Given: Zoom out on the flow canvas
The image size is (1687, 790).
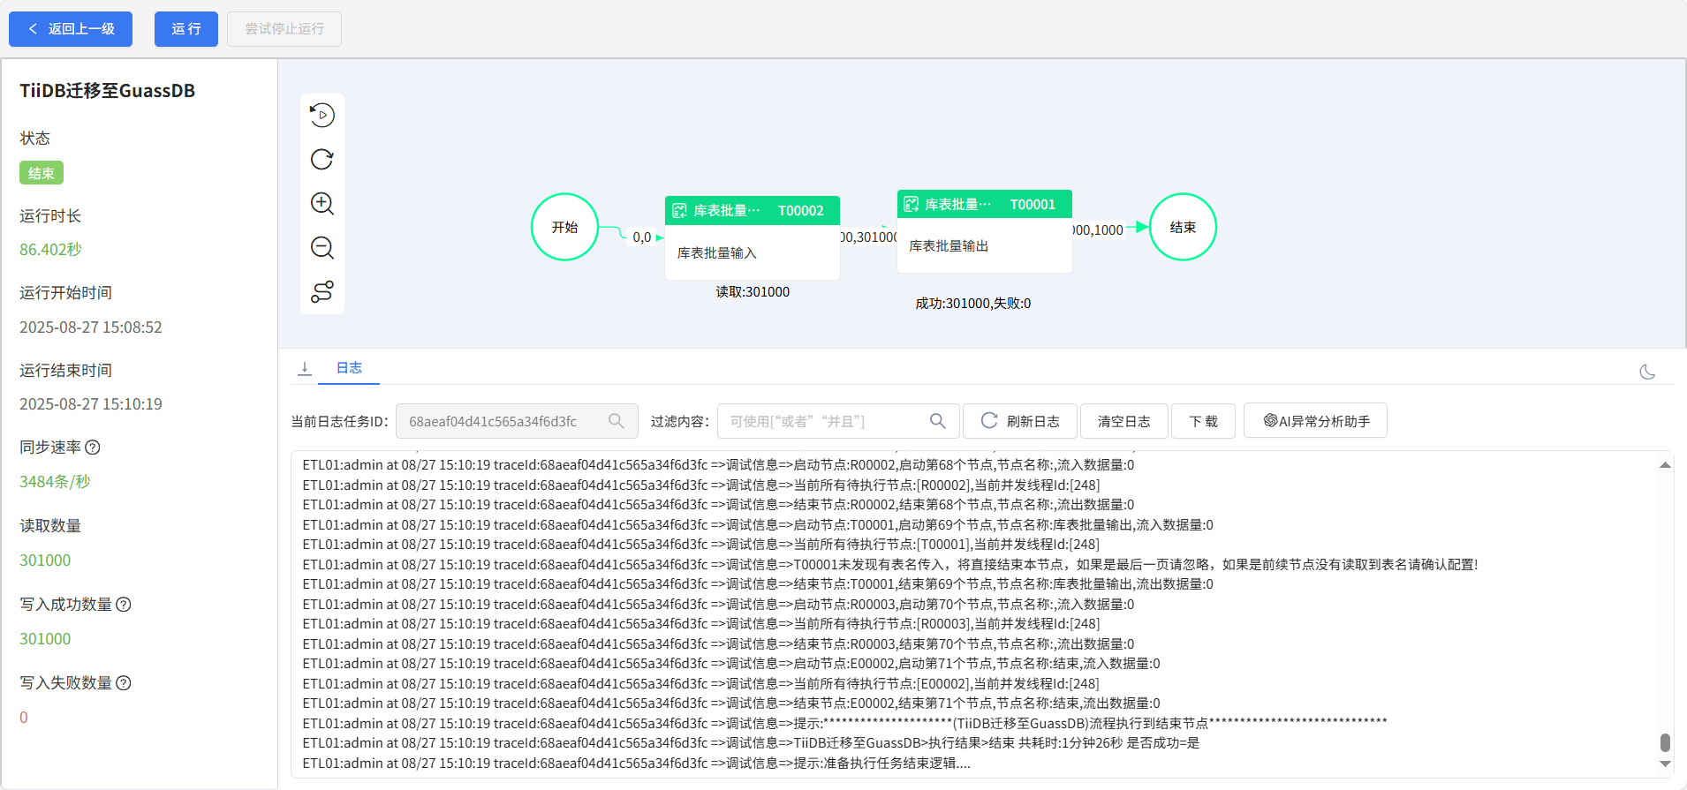Looking at the screenshot, I should tap(322, 248).
